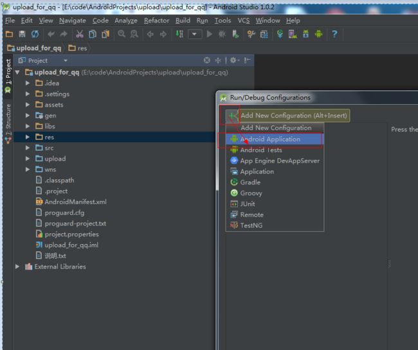418x350 pixels.
Task: Expand the src folder
Action: [x=28, y=148]
